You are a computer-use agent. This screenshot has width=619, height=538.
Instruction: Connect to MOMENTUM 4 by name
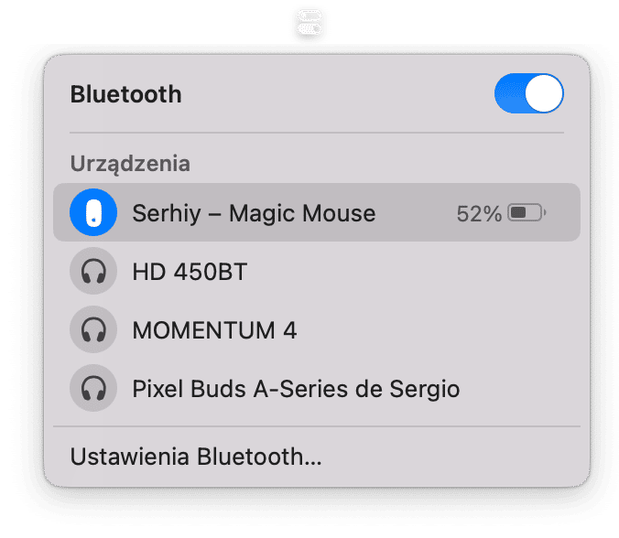214,330
